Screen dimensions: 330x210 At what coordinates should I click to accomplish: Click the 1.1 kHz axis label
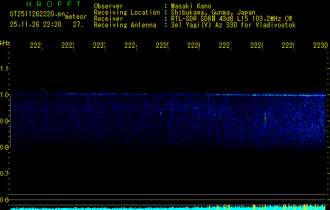4,69
